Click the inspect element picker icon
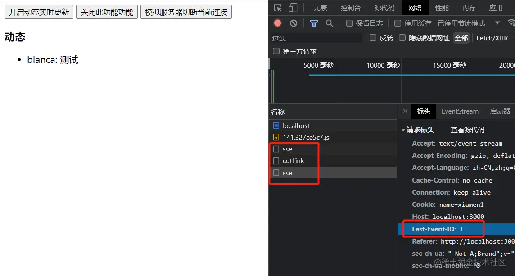This screenshot has height=276, width=515. [x=278, y=8]
